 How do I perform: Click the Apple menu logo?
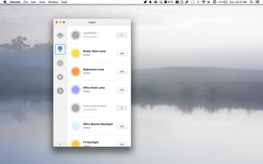click(x=5, y=2)
